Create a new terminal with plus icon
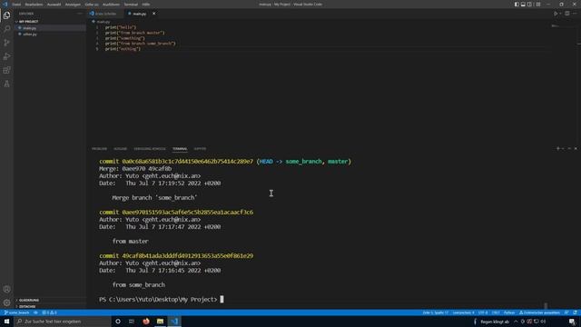 click(x=558, y=149)
